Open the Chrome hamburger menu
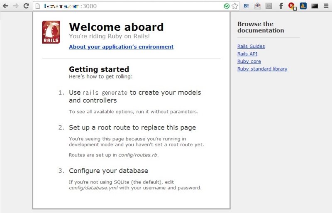The height and width of the screenshot is (213, 332). (326, 6)
